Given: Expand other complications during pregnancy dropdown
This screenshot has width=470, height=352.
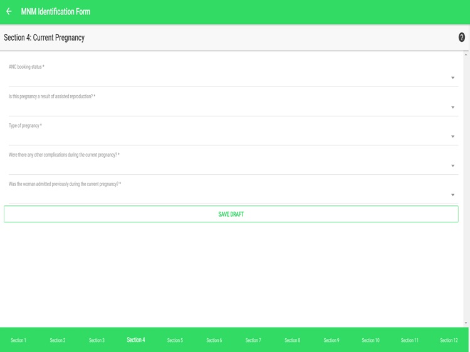Looking at the screenshot, I should pyautogui.click(x=234, y=165).
